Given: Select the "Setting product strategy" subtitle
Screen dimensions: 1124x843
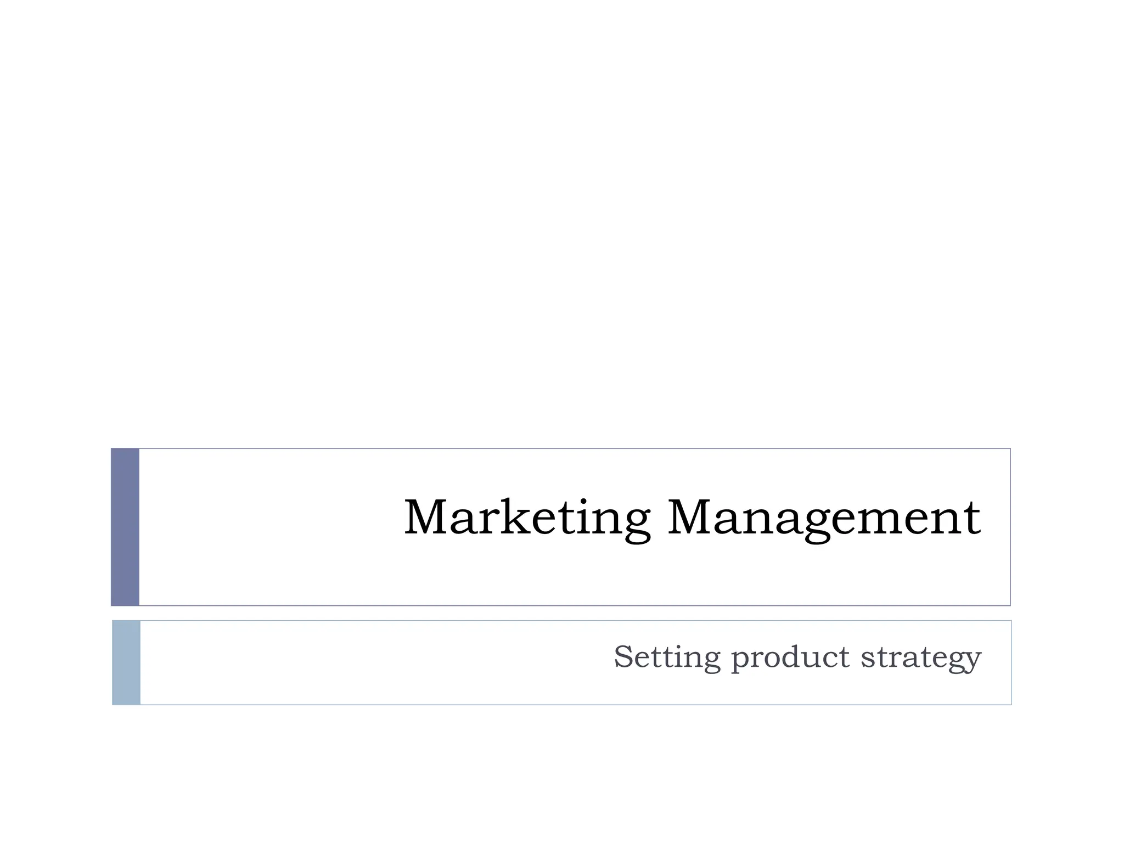Looking at the screenshot, I should coord(797,657).
